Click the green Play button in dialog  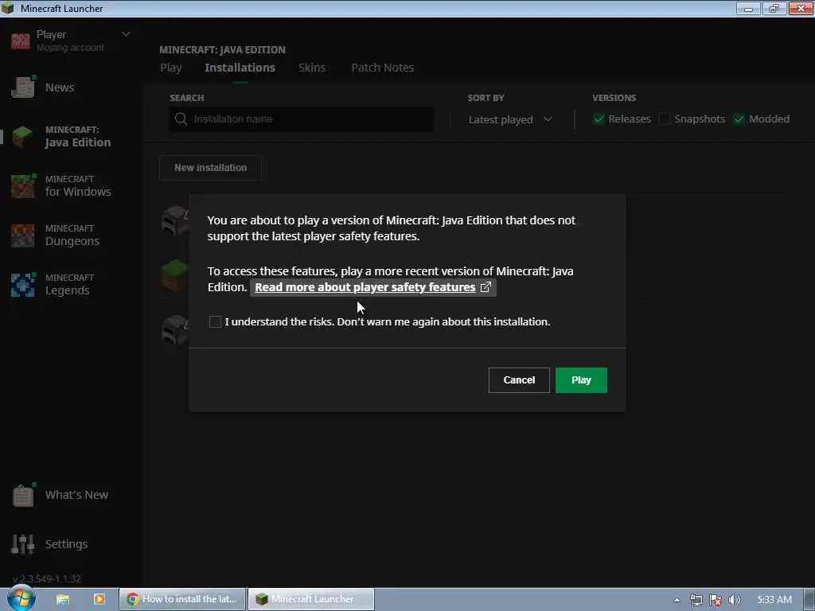coord(580,380)
